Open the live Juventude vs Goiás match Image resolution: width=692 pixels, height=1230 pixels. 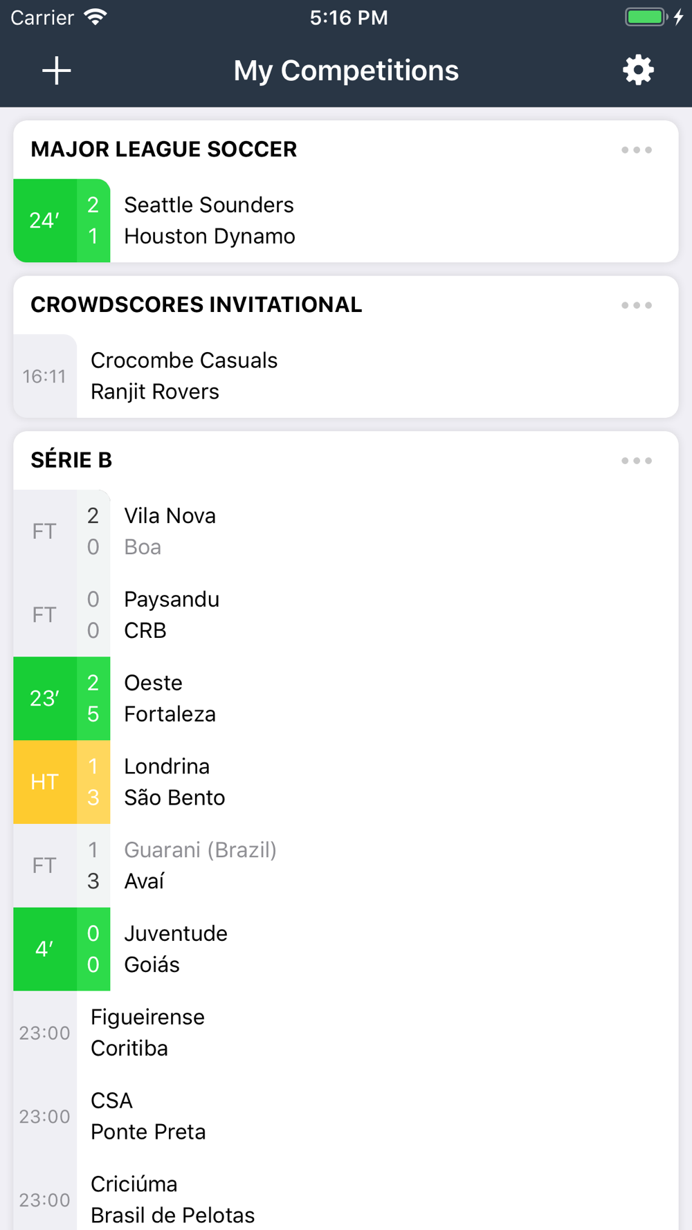pos(346,949)
